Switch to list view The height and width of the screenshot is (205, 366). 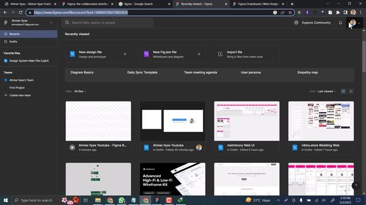[351, 91]
